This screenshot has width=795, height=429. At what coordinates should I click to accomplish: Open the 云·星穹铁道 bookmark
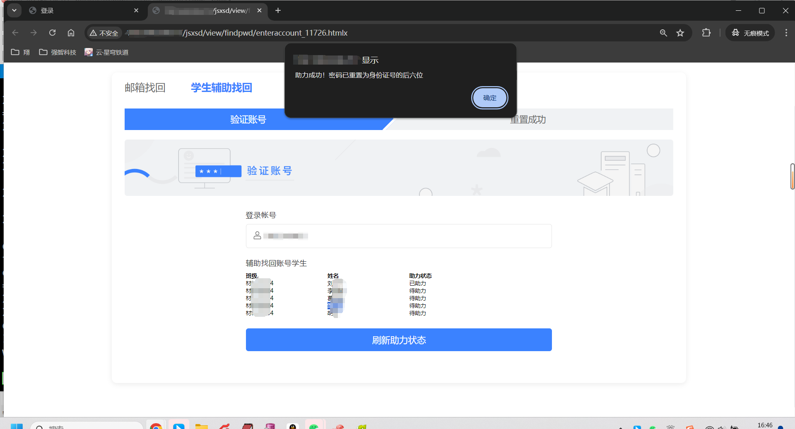pyautogui.click(x=106, y=52)
